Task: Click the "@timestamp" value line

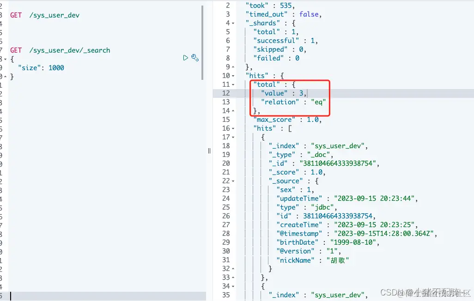Action: tap(357, 234)
